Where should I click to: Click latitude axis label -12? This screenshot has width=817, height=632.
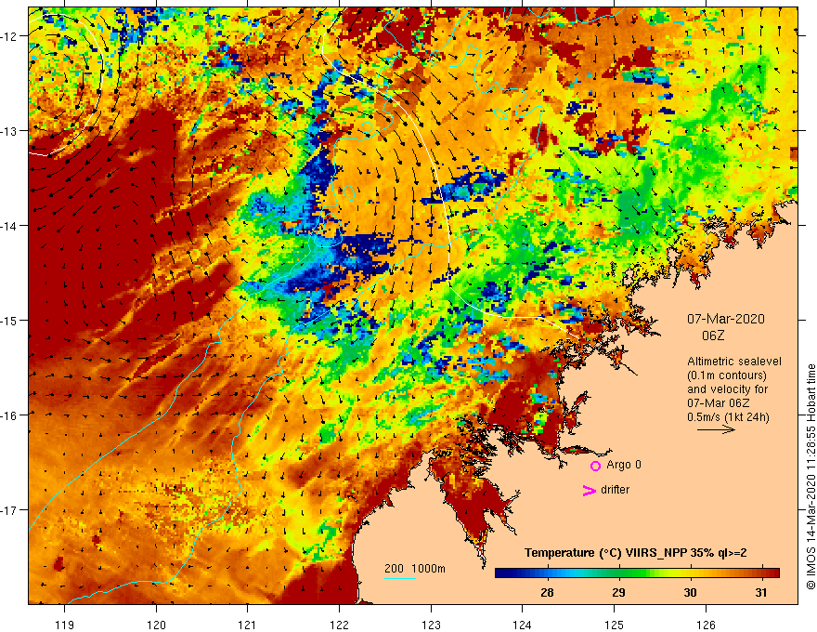point(10,36)
